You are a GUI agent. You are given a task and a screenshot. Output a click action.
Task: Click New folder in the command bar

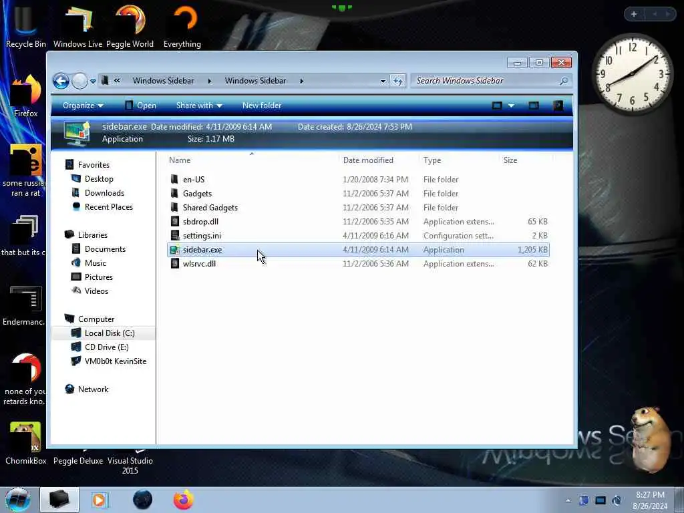point(262,106)
